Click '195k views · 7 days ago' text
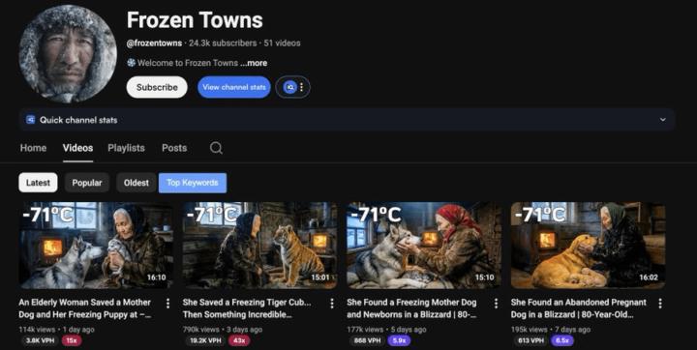Screen dimensions: 697x350 (550, 330)
